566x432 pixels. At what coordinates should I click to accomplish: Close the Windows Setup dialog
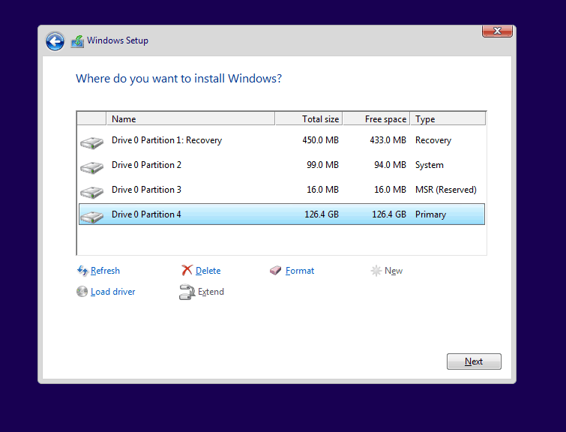point(497,31)
